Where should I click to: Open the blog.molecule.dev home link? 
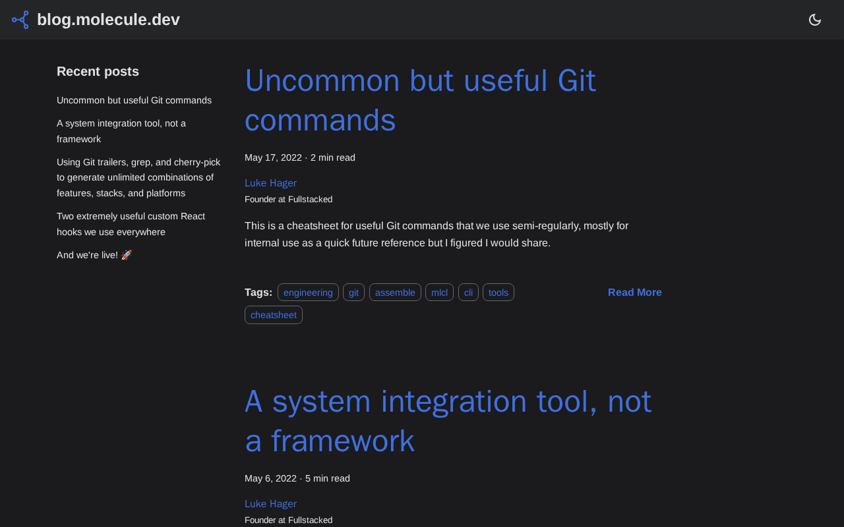pyautogui.click(x=108, y=20)
